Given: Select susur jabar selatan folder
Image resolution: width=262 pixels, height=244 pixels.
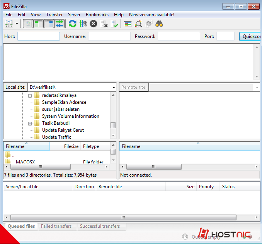Looking at the screenshot, I should pos(61,109).
